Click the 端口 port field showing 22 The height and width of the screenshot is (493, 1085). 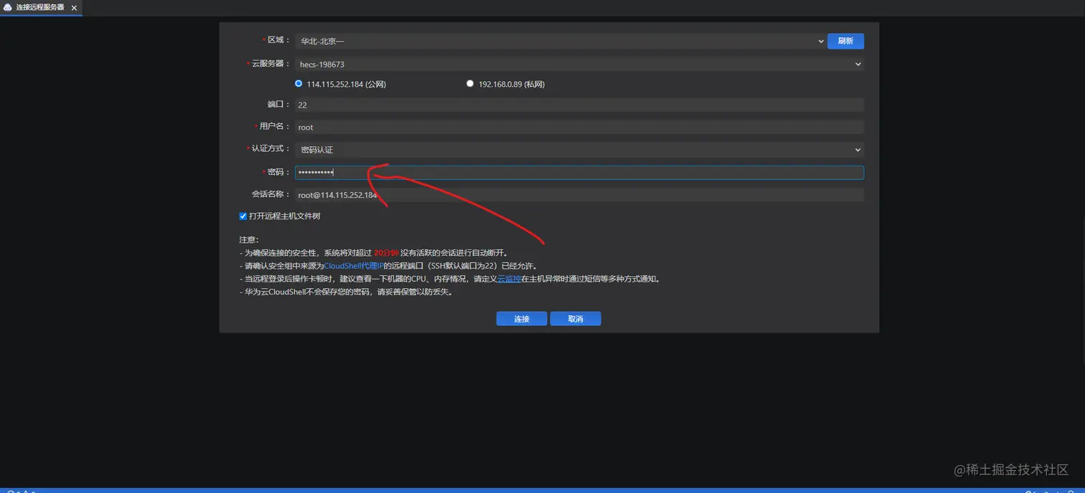[579, 105]
